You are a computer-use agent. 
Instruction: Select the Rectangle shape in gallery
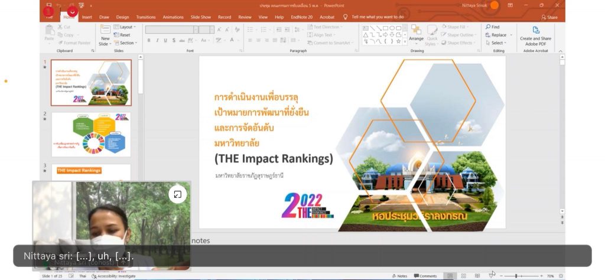(x=385, y=28)
